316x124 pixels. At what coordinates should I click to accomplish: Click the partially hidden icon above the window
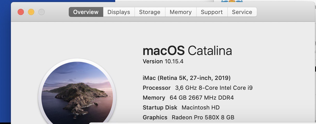click(232, 1)
